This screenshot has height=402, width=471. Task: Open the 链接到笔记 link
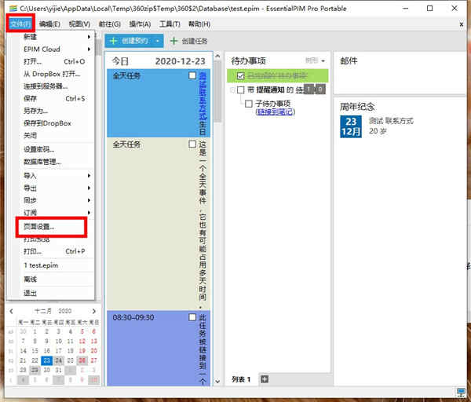click(275, 111)
